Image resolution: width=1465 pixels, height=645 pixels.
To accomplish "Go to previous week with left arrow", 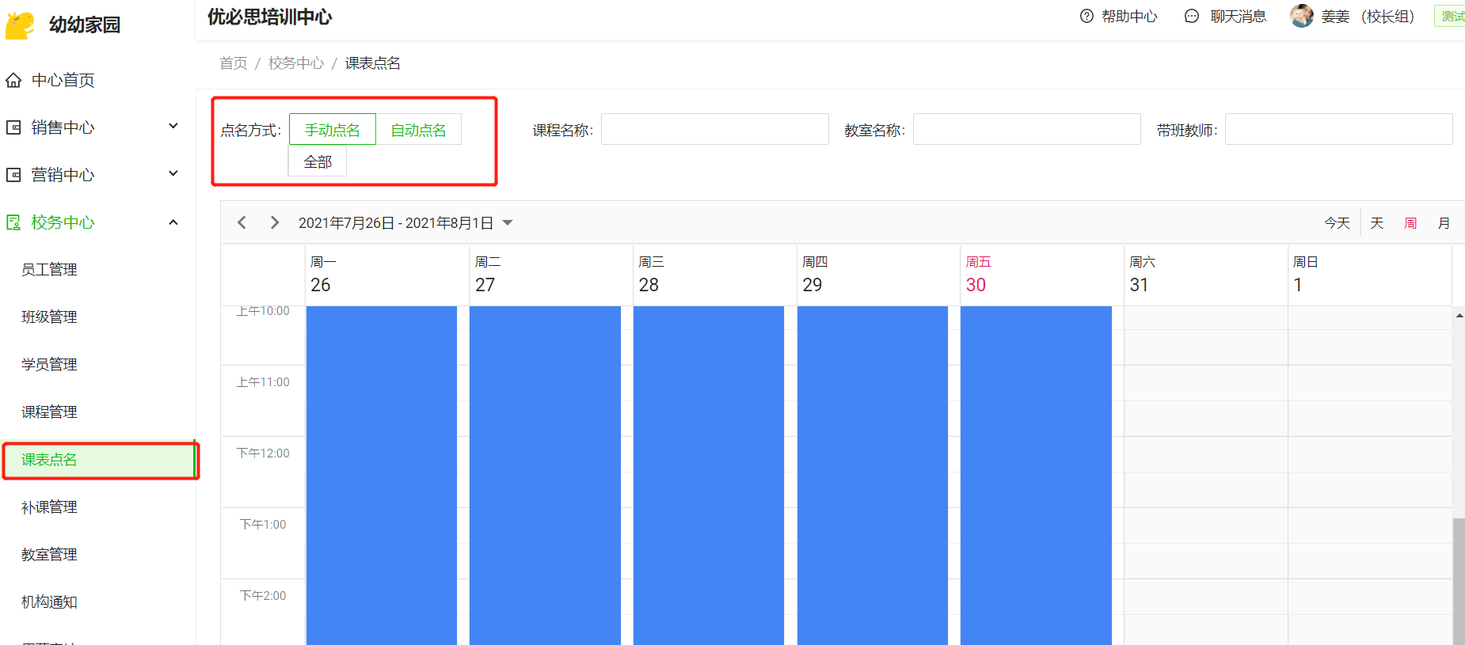I will tap(242, 222).
